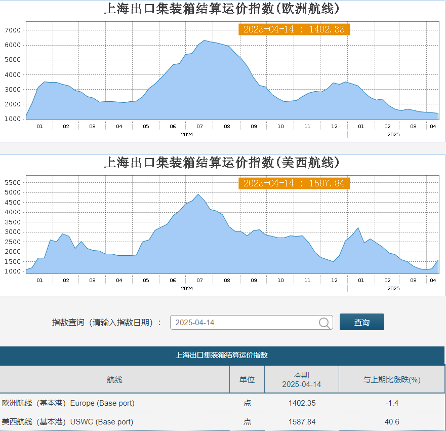
Task: Click the 40.6 change percentage cell
Action: (x=392, y=421)
